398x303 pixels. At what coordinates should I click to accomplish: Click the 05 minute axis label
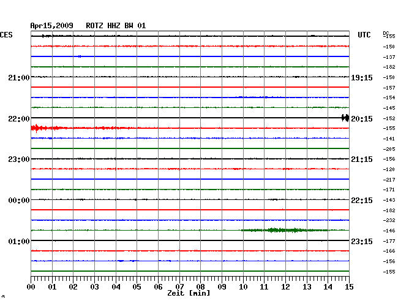point(137,286)
